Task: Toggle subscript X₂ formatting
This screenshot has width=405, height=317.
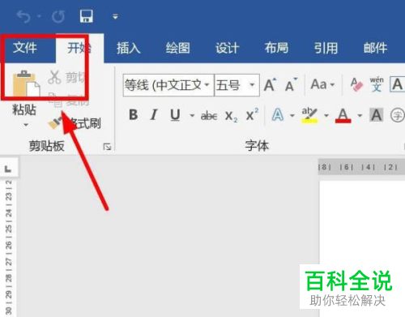Action: (x=231, y=116)
